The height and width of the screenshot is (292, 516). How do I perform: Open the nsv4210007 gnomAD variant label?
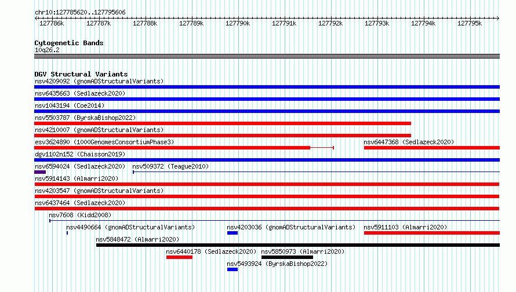click(99, 130)
